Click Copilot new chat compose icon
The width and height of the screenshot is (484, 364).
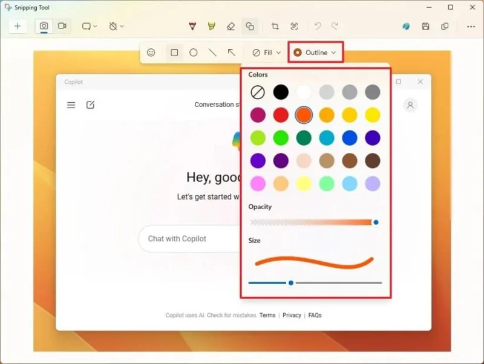[x=90, y=105]
